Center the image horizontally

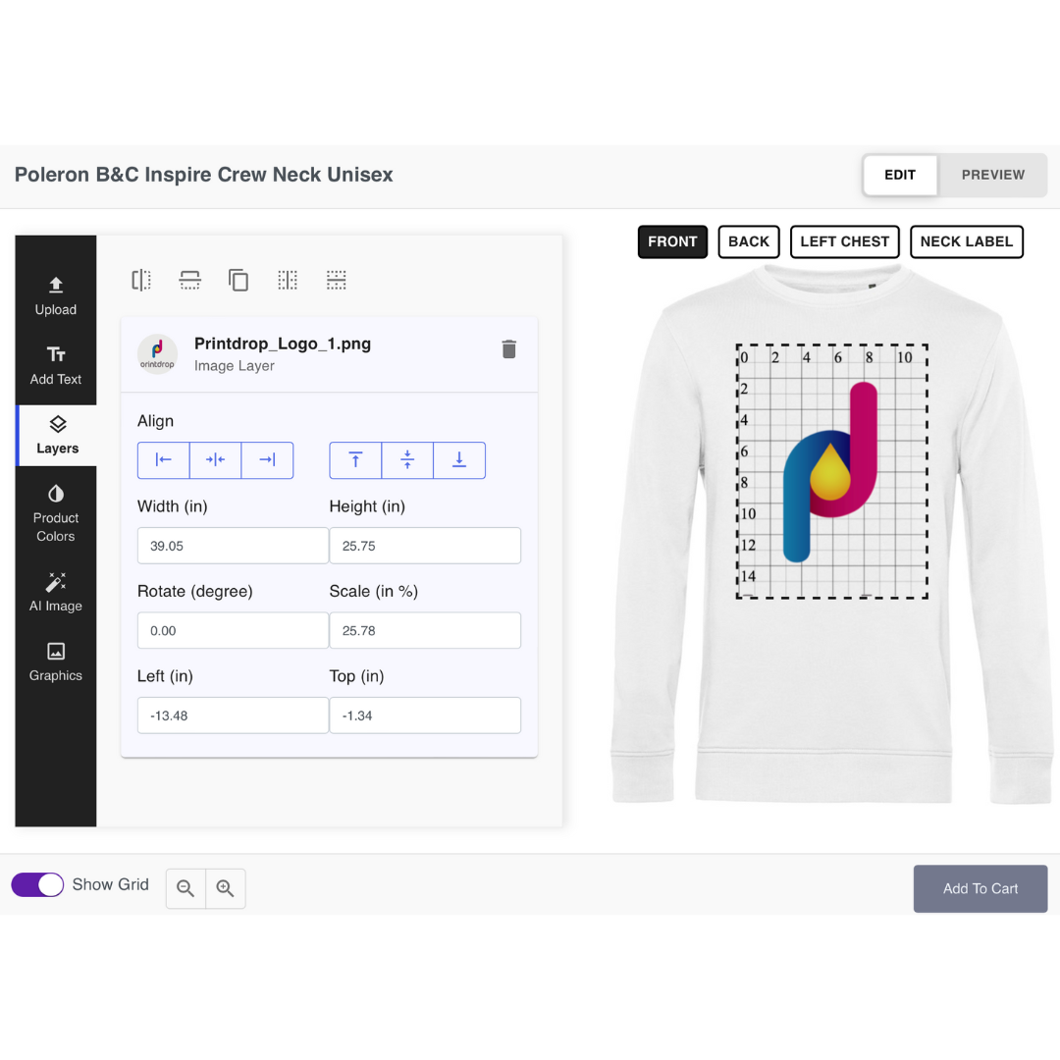[x=216, y=460]
